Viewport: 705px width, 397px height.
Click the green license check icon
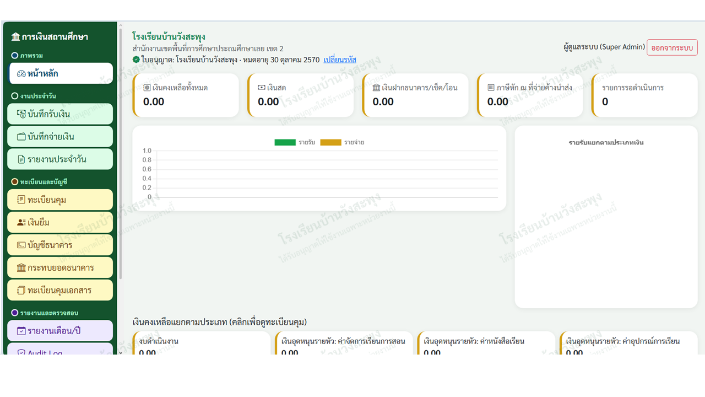click(x=136, y=60)
